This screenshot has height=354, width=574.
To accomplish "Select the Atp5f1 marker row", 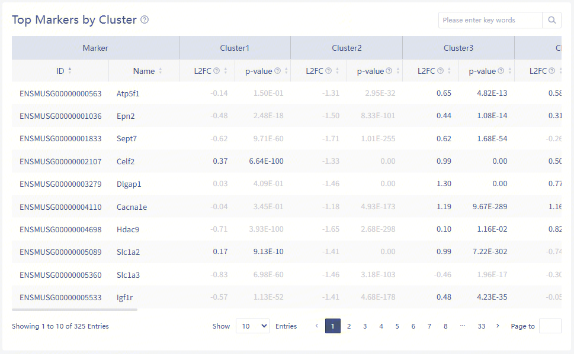I will click(128, 93).
